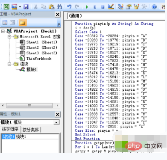
Task: Select Microsoft Excel 对象 folder label
Action: coord(40,37)
